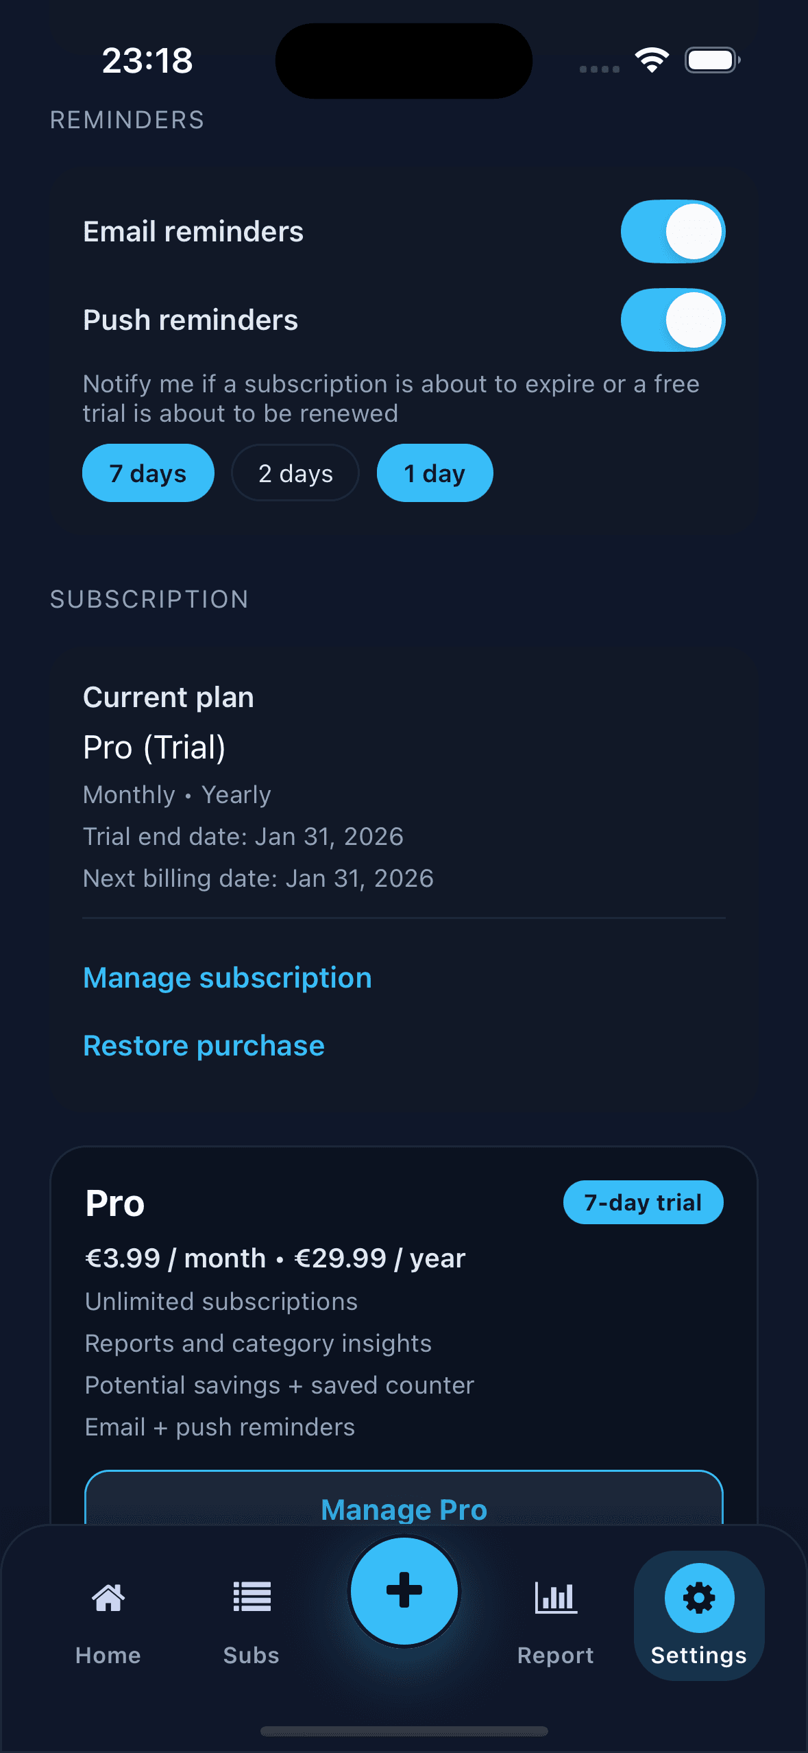This screenshot has width=808, height=1753.
Task: Disable the Email reminders toggle
Action: (x=672, y=232)
